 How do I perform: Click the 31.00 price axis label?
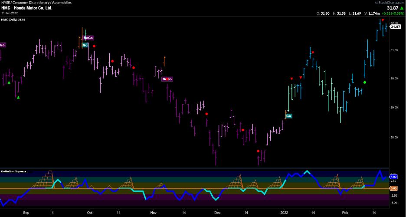click(394, 50)
